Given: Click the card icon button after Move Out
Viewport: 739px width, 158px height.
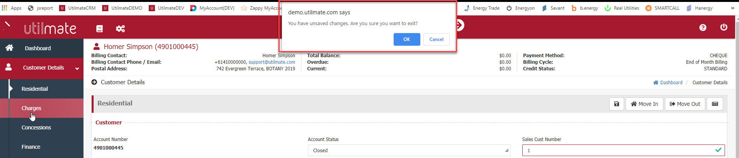Looking at the screenshot, I should (x=715, y=104).
